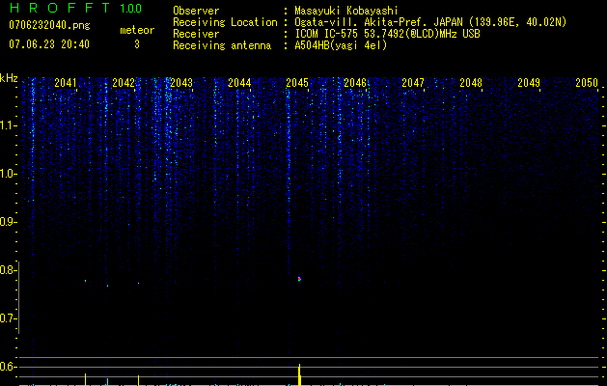Click the Receiving antenna field label
The image size is (607, 386).
click(222, 45)
